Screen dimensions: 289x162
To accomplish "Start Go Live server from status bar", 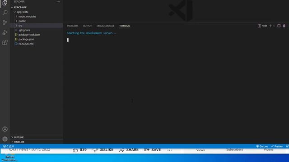I will pyautogui.click(x=262, y=146).
